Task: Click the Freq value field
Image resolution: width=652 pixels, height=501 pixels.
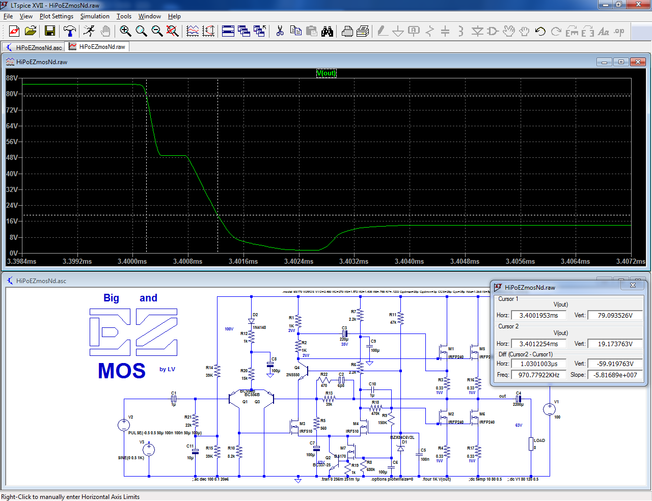Action: [x=538, y=375]
